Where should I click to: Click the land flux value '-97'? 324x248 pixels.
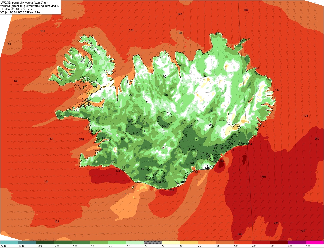tap(142, 169)
